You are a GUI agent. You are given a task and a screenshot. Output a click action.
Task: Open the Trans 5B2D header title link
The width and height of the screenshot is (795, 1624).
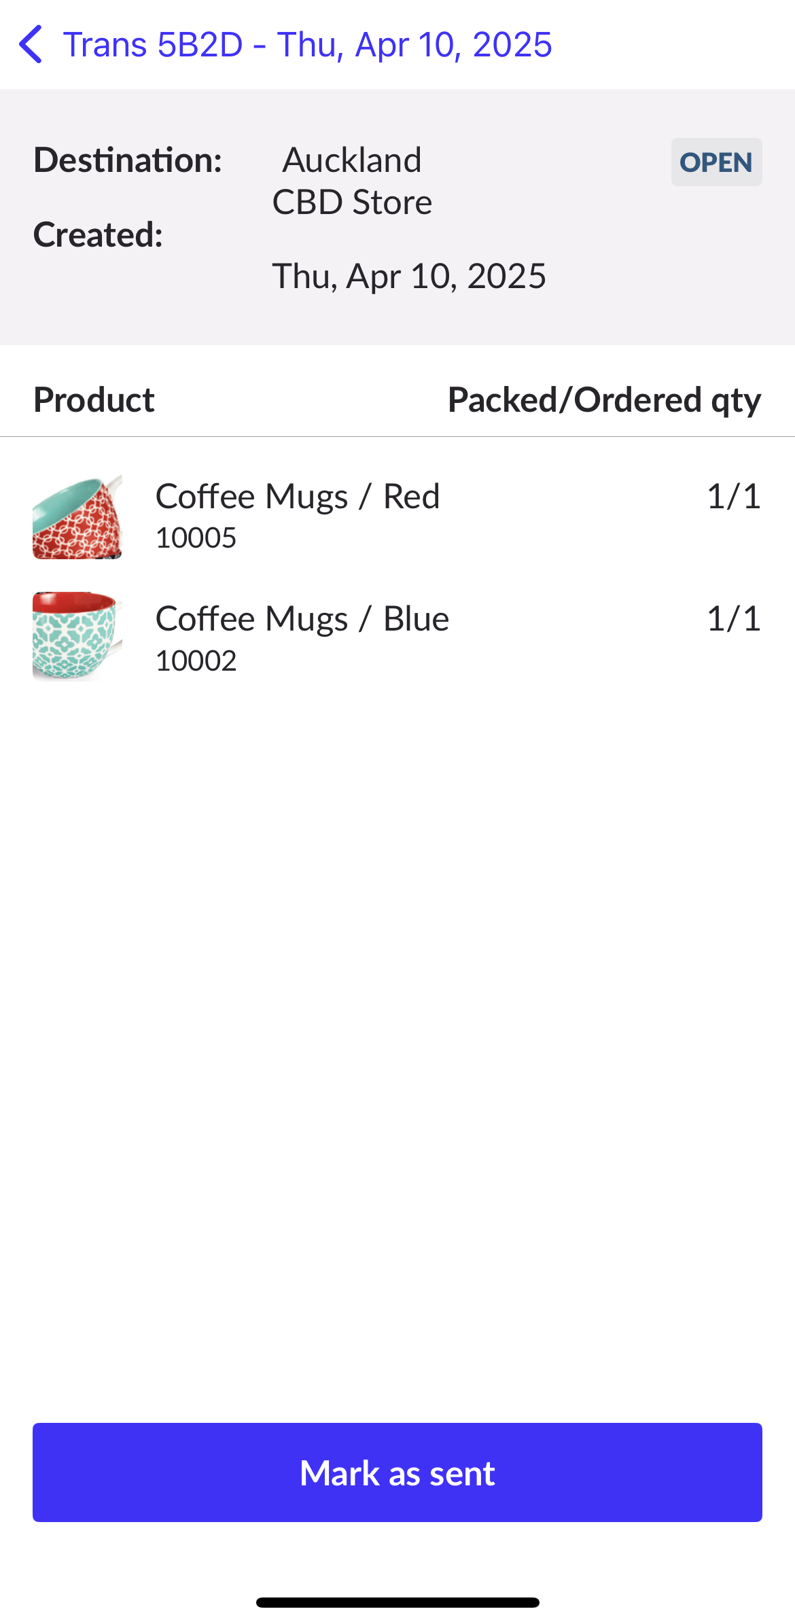tap(307, 45)
